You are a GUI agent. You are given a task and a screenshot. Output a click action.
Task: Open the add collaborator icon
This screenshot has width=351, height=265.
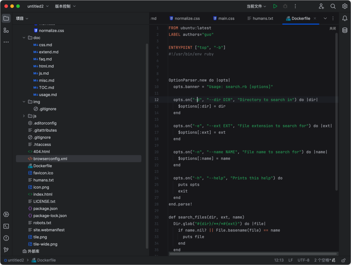pyautogui.click(x=321, y=6)
